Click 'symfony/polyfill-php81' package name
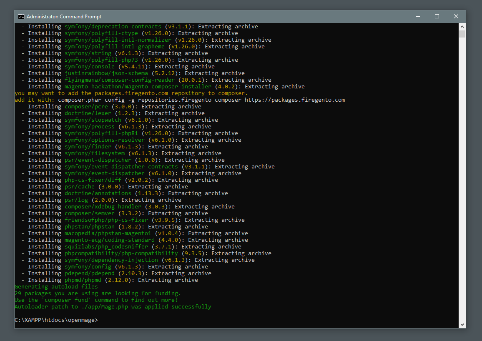 [x=101, y=133]
